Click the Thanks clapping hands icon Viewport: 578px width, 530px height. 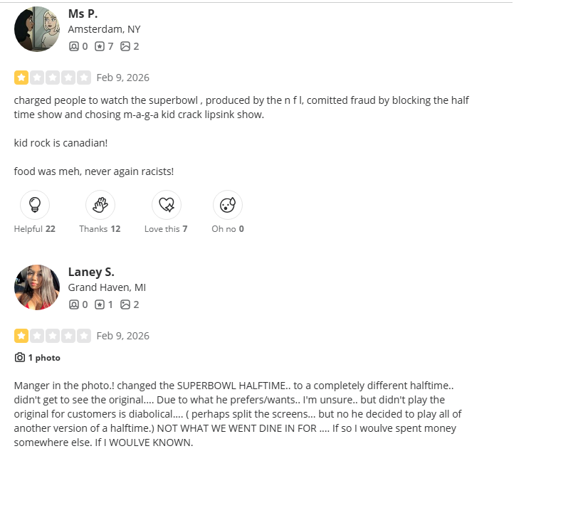[100, 205]
